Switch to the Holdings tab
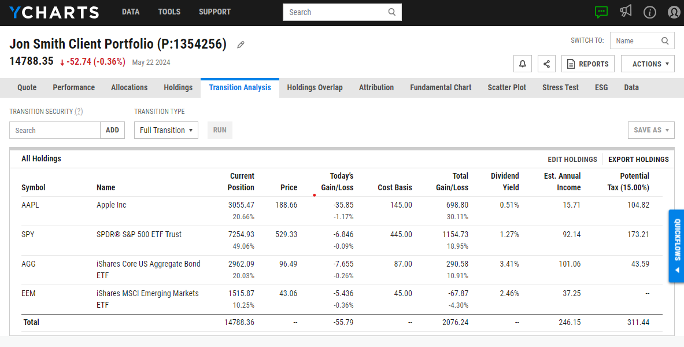This screenshot has width=684, height=347. click(178, 87)
